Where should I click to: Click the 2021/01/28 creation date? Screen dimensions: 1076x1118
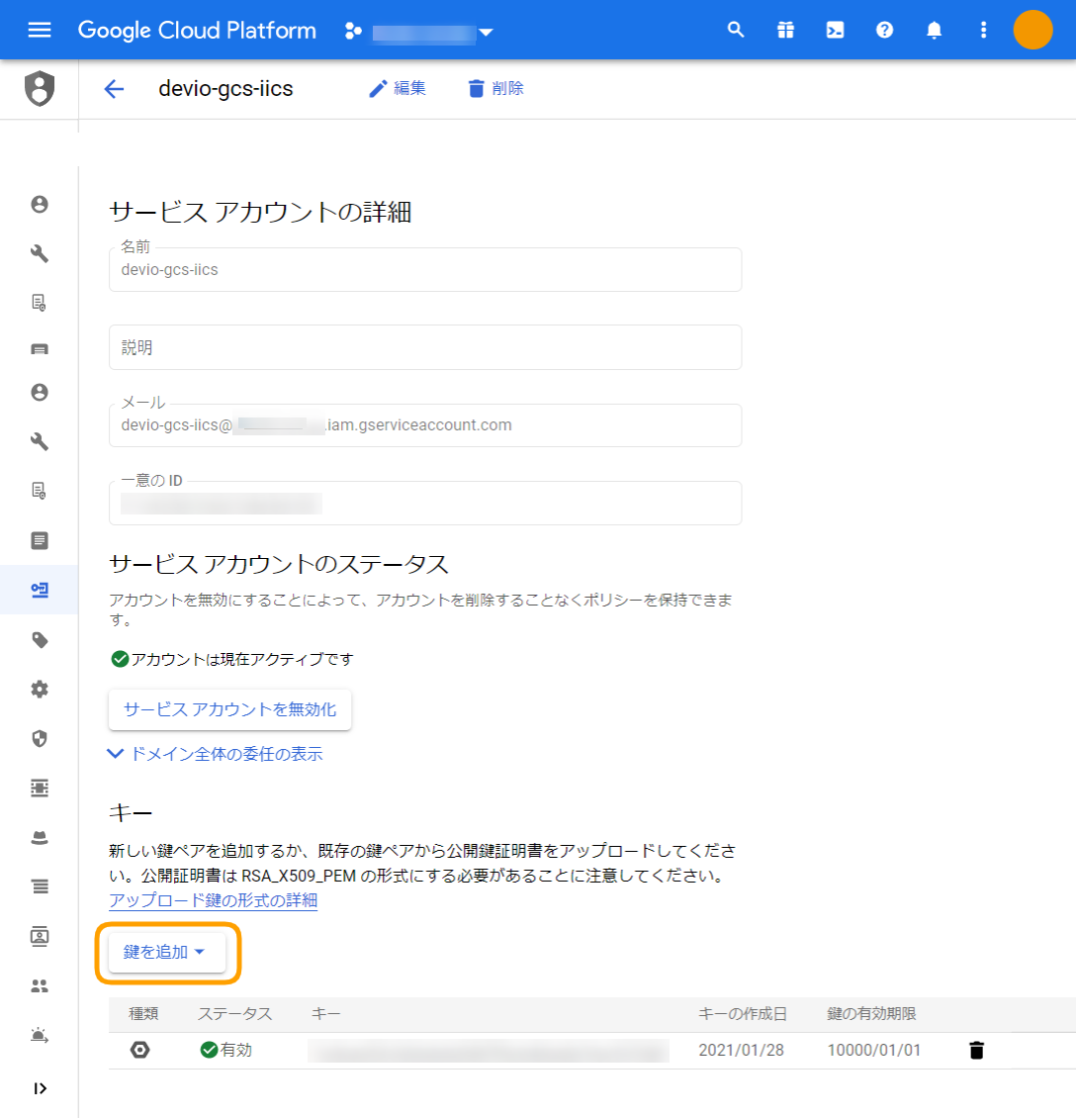741,1051
